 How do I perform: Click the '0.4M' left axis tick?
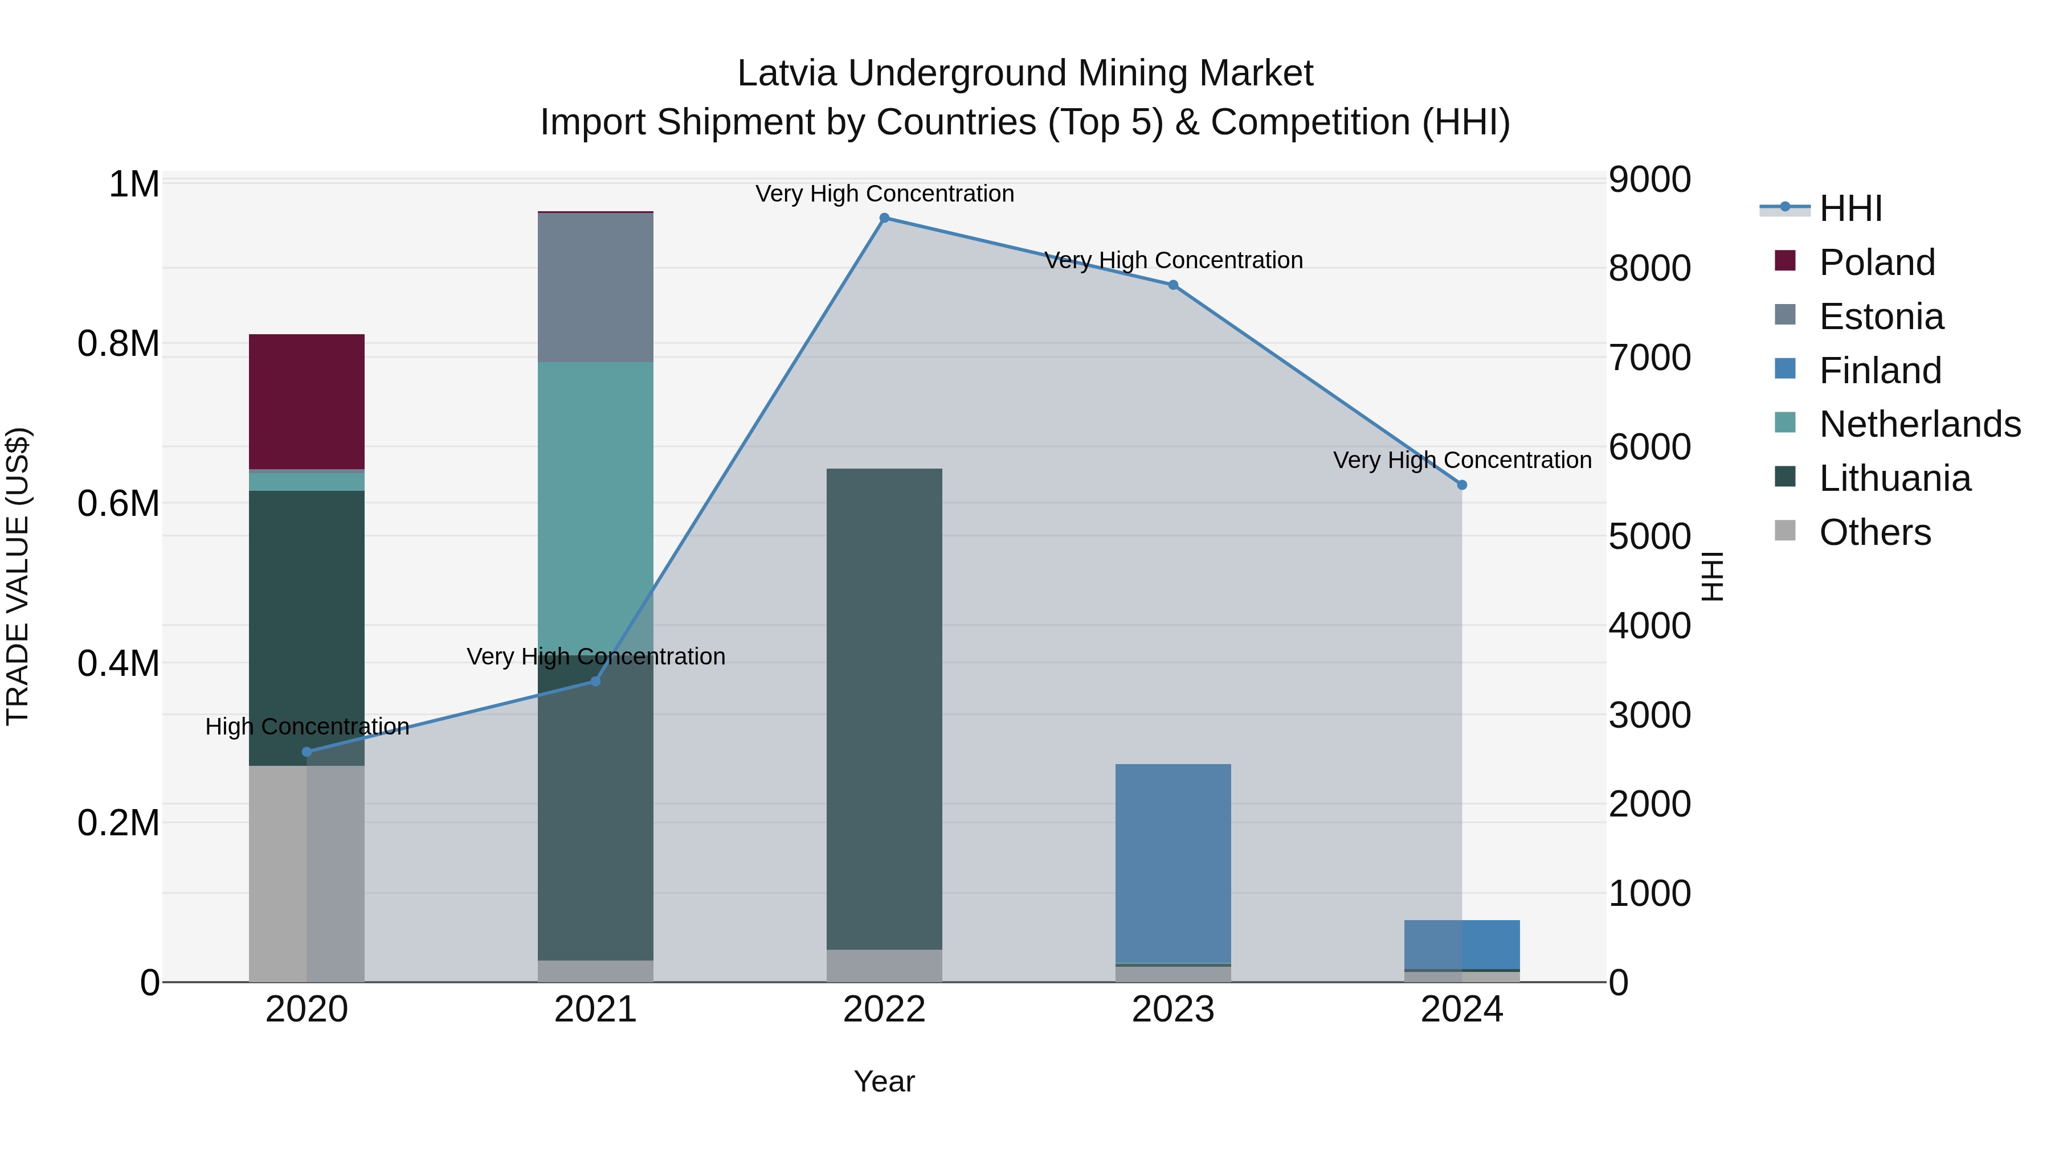[x=119, y=664]
